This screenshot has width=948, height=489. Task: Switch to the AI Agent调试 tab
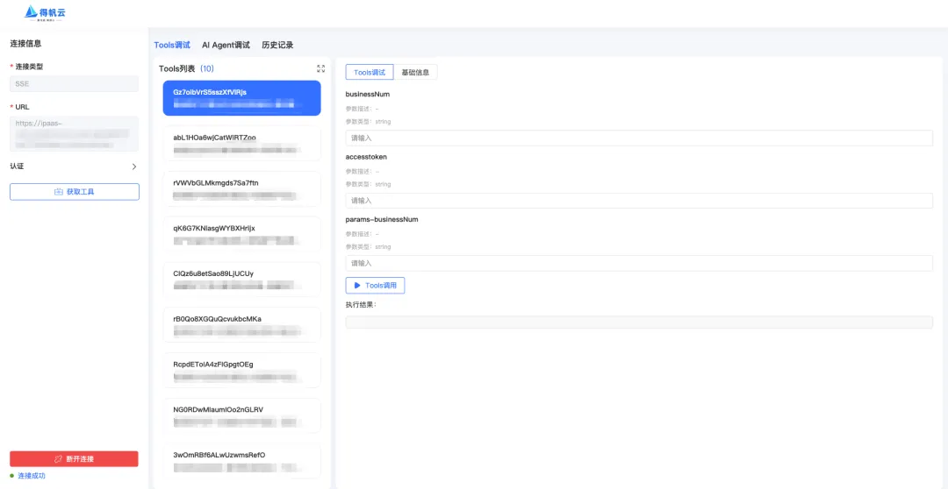coord(226,46)
